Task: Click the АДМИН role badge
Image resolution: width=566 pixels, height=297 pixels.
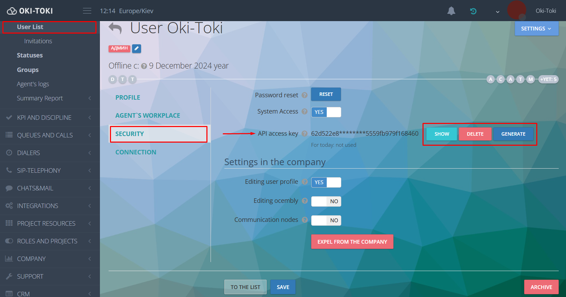Action: tap(119, 48)
